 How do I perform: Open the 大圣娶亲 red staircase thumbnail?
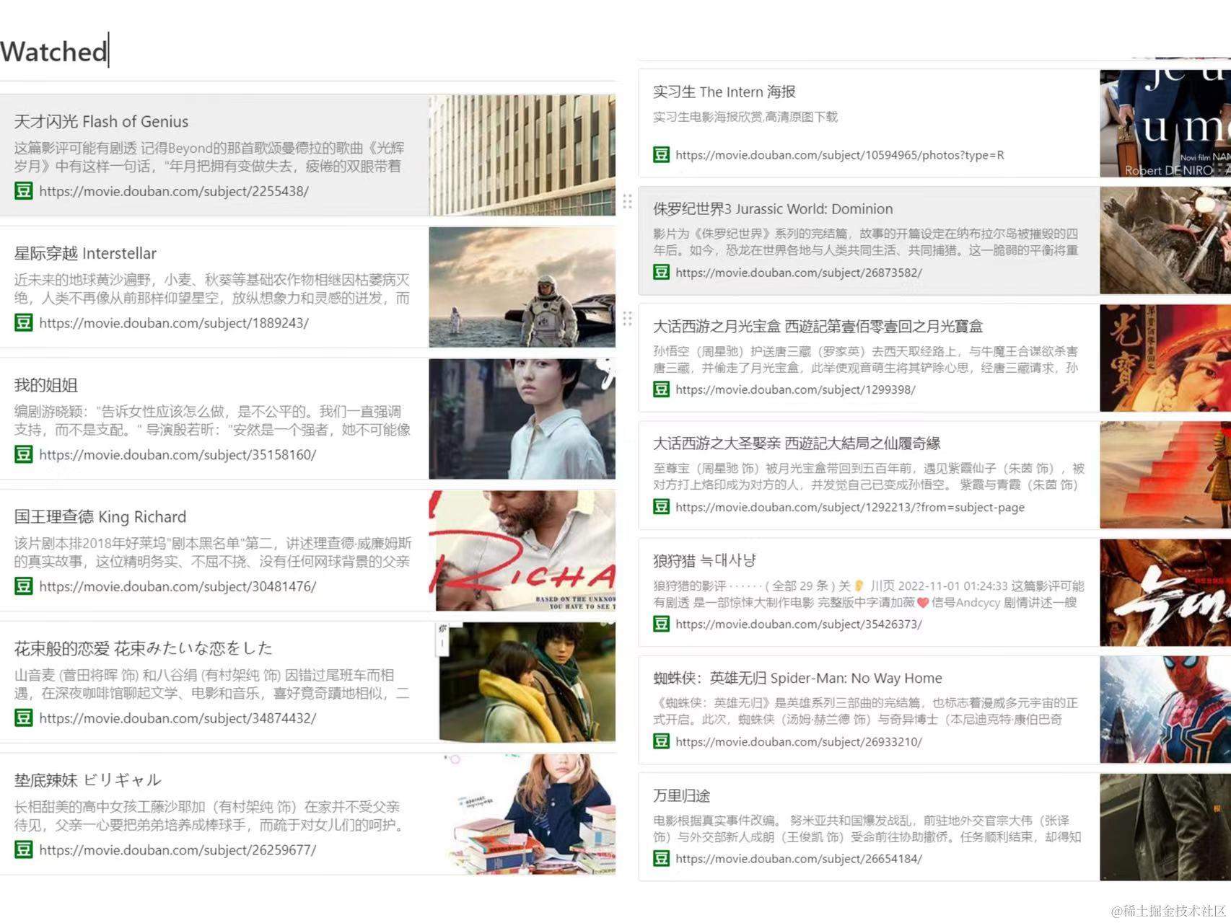point(1165,475)
